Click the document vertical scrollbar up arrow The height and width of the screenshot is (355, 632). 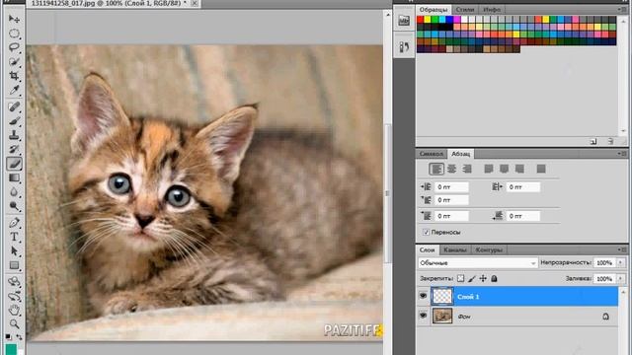pos(388,15)
